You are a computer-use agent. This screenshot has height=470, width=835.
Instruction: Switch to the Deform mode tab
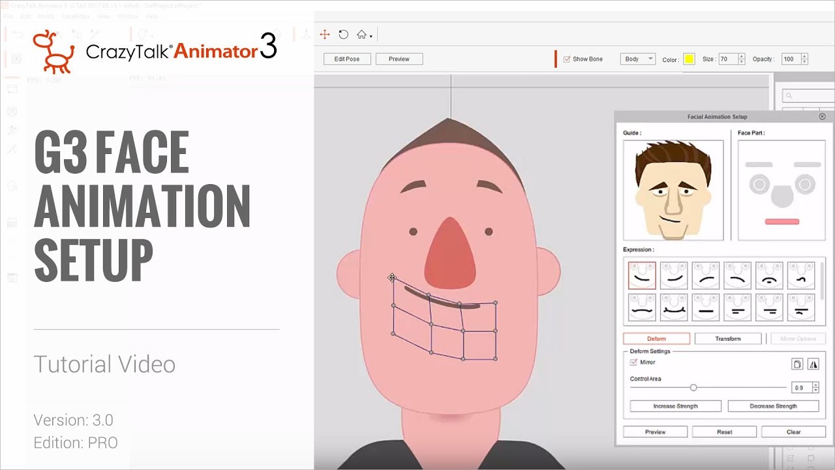pos(656,339)
